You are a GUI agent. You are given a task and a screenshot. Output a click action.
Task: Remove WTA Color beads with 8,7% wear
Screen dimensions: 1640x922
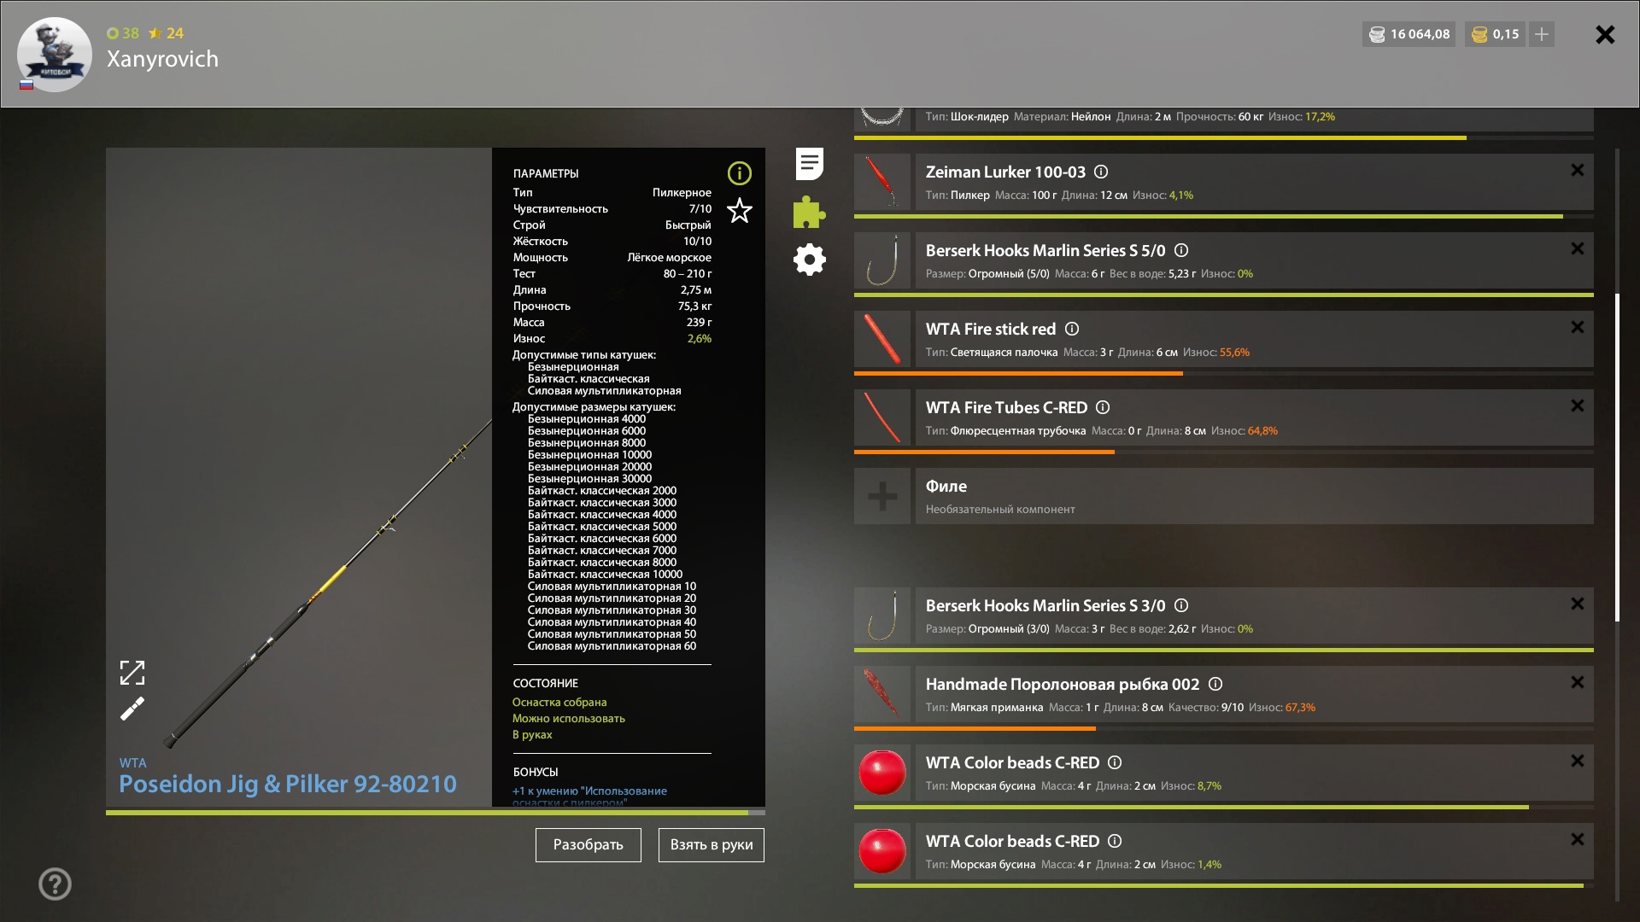[x=1577, y=762]
